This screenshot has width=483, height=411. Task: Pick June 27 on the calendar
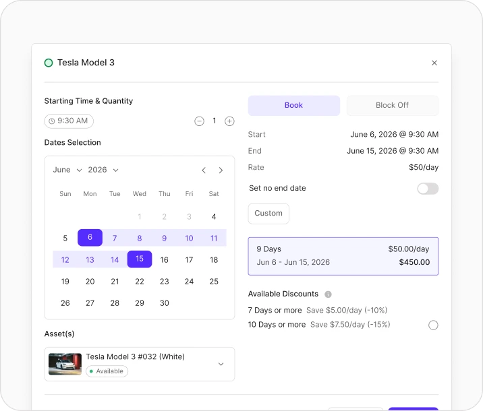[90, 303]
